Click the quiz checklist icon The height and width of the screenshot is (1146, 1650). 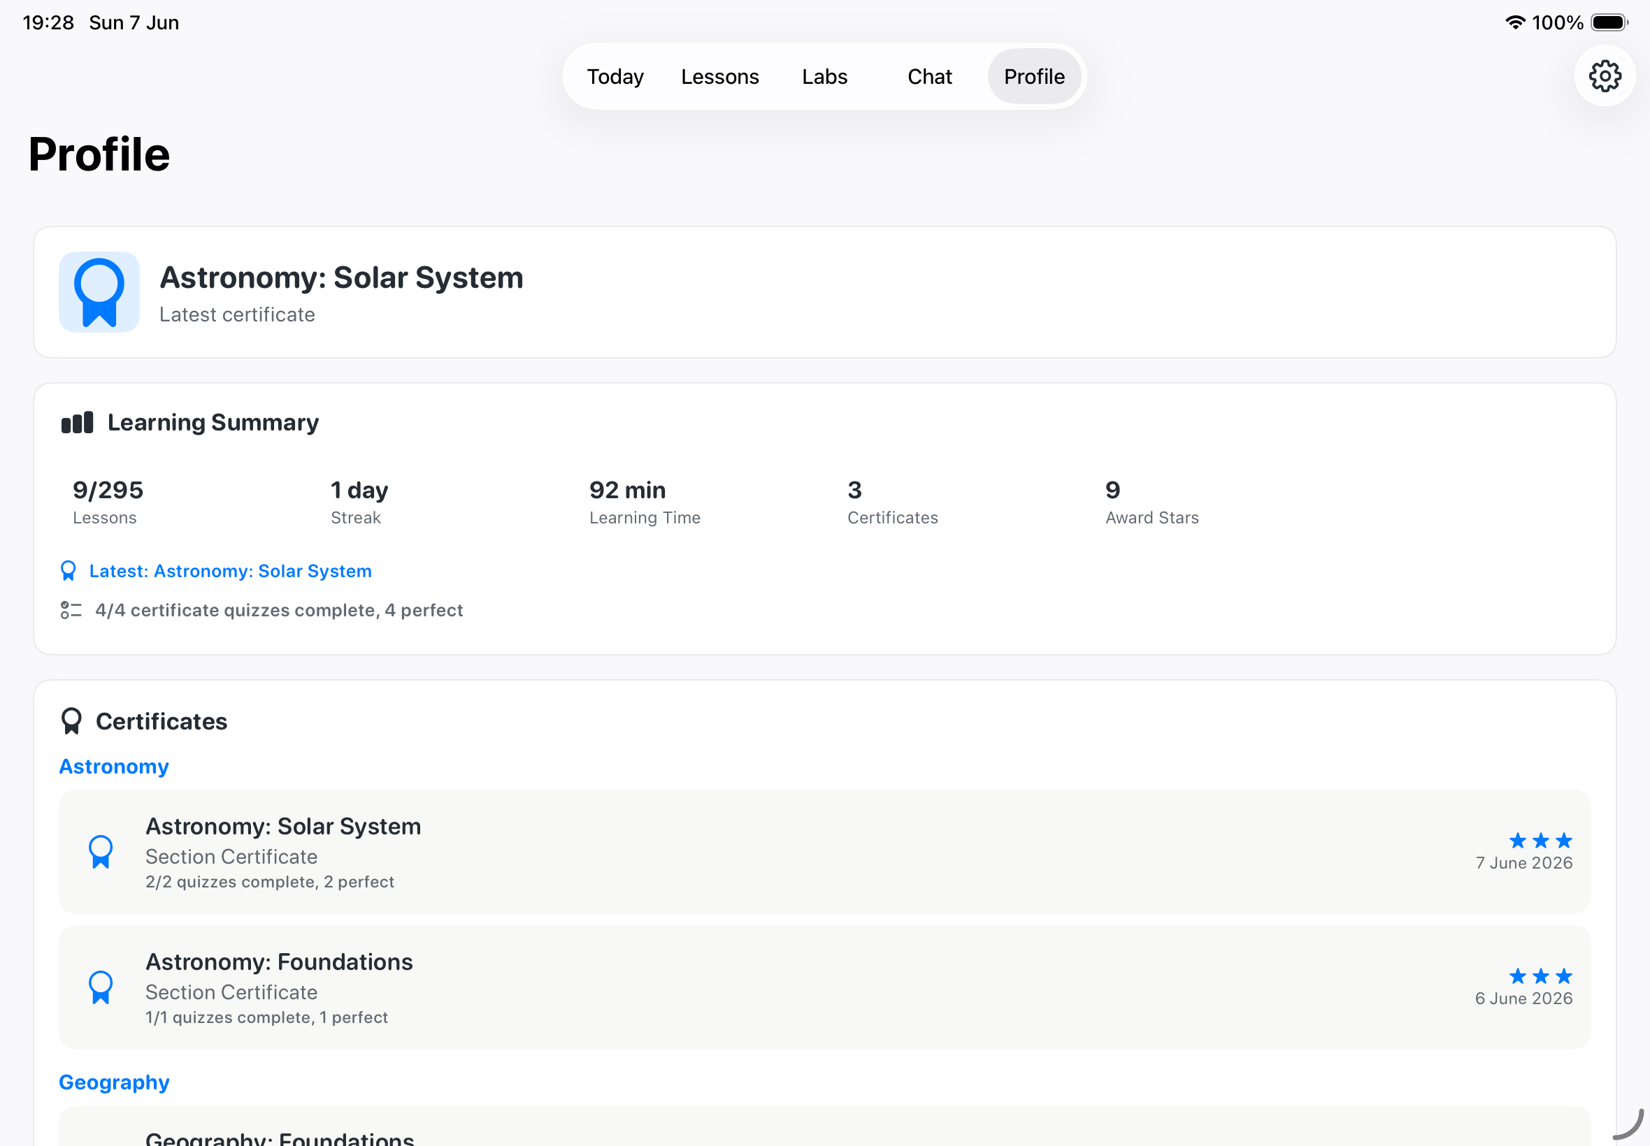click(71, 610)
